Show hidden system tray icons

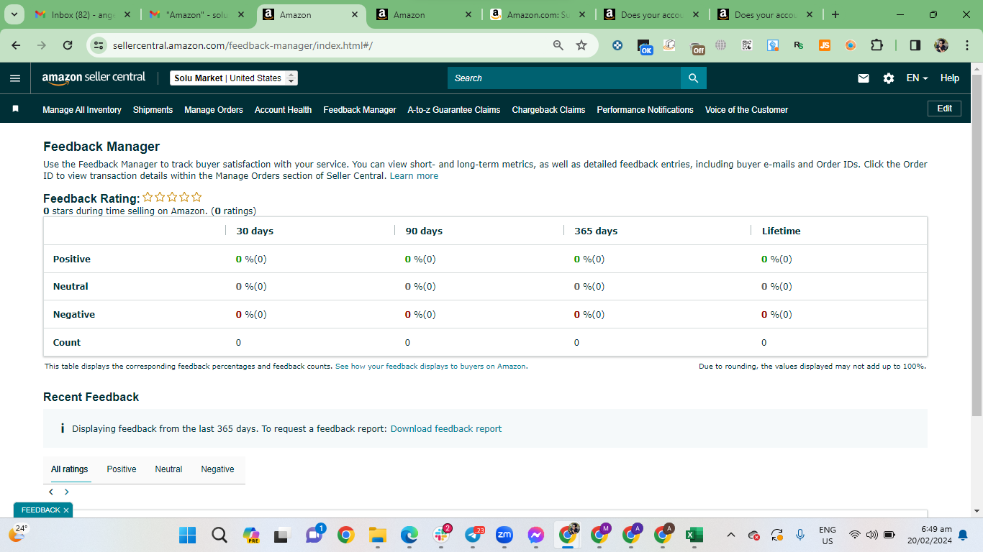pos(731,535)
